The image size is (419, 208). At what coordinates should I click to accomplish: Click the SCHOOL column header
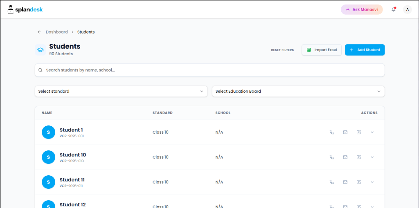[223, 113]
